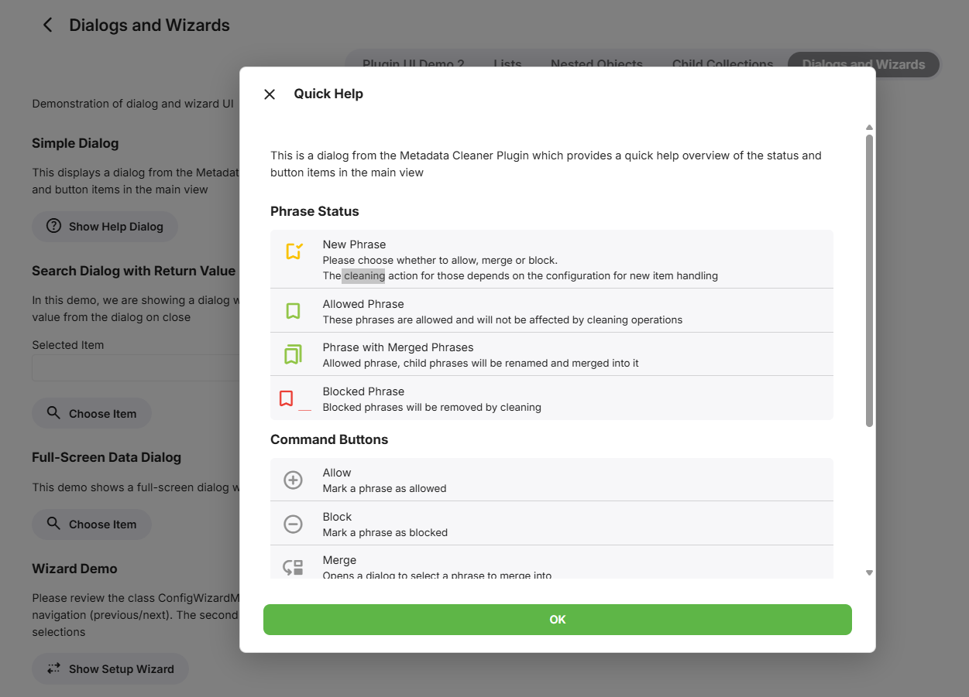Click the Phrase with Merged Phrases icon

coord(293,354)
